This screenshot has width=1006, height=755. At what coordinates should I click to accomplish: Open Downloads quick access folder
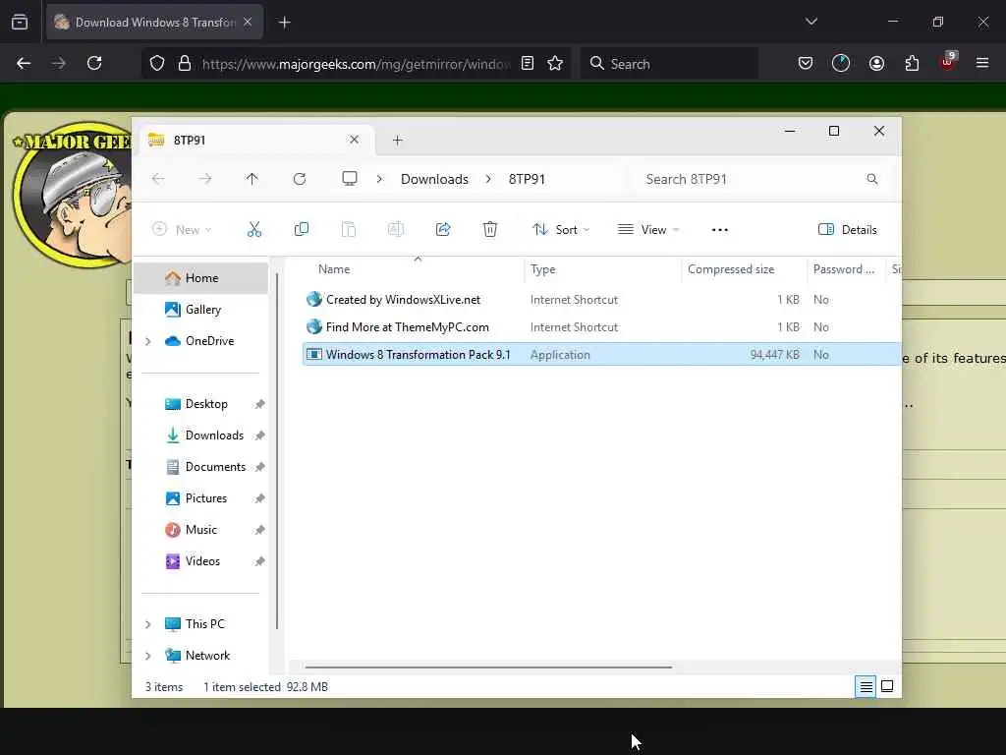204,436
